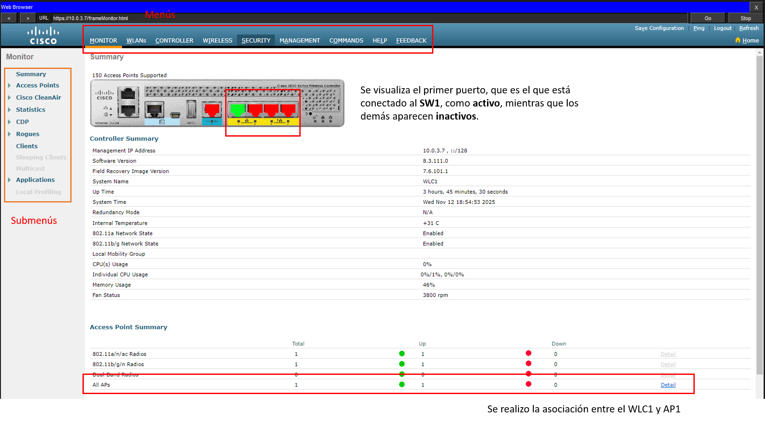Image resolution: width=765 pixels, height=422 pixels.
Task: Expand the Statistics tree item
Action: (x=10, y=110)
